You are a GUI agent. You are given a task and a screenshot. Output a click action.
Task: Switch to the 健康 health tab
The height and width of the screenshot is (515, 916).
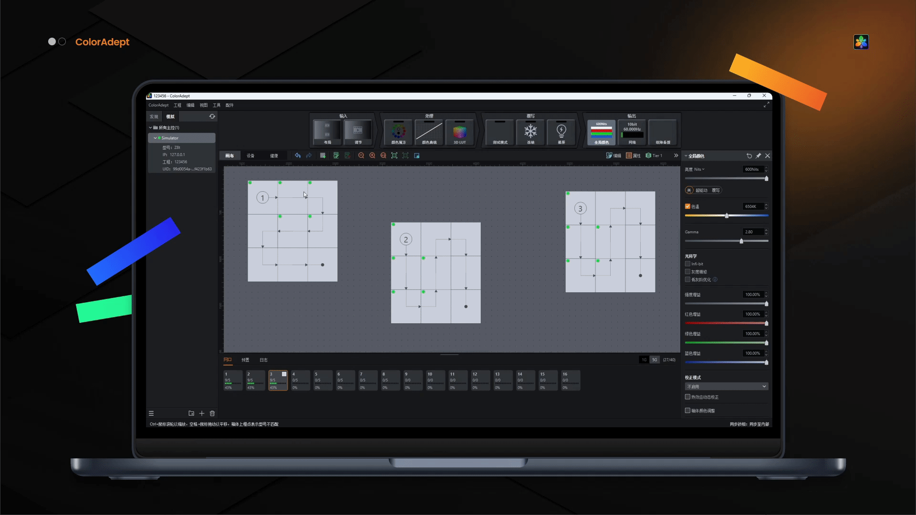(274, 156)
